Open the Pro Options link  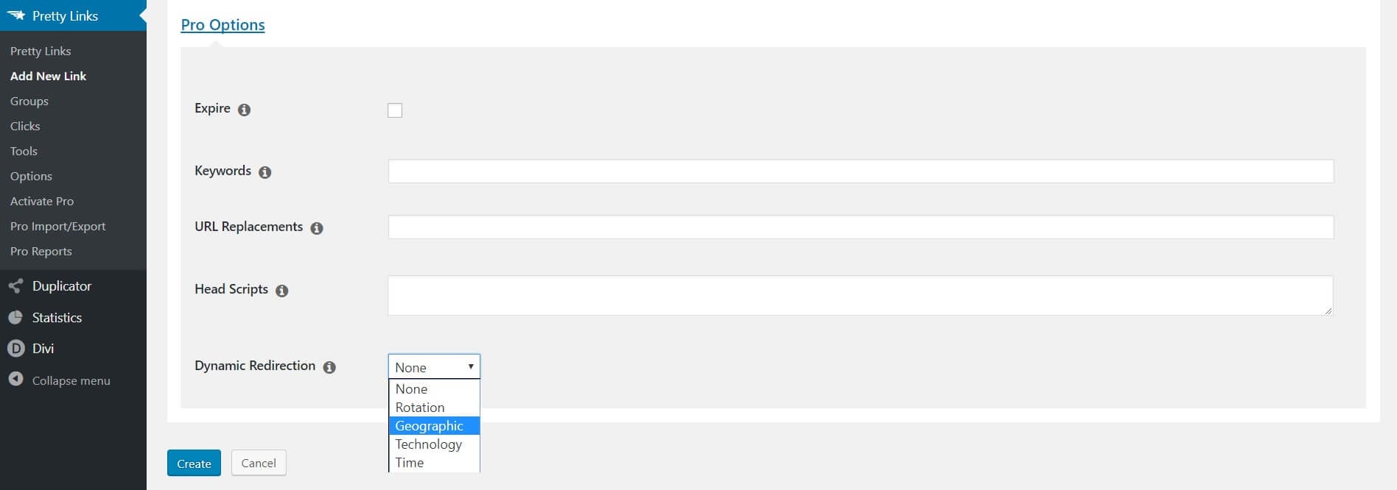coord(223,24)
